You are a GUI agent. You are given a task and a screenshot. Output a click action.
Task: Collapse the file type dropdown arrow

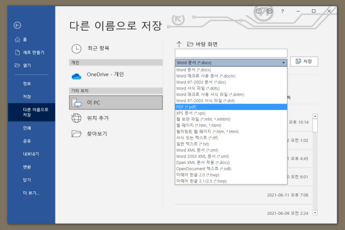click(x=283, y=63)
